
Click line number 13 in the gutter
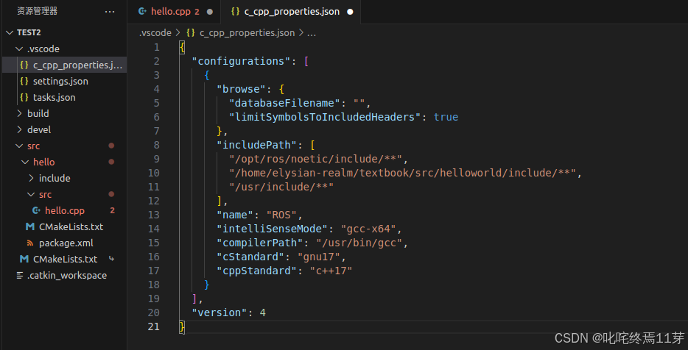[153, 215]
